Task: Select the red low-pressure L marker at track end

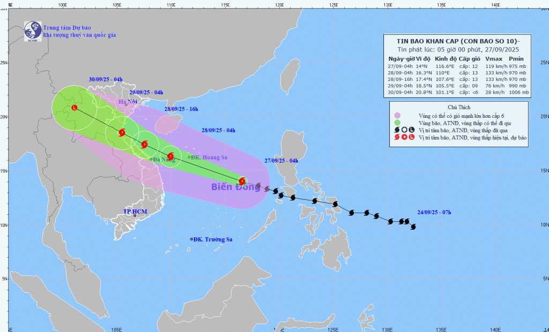Action: point(74,108)
